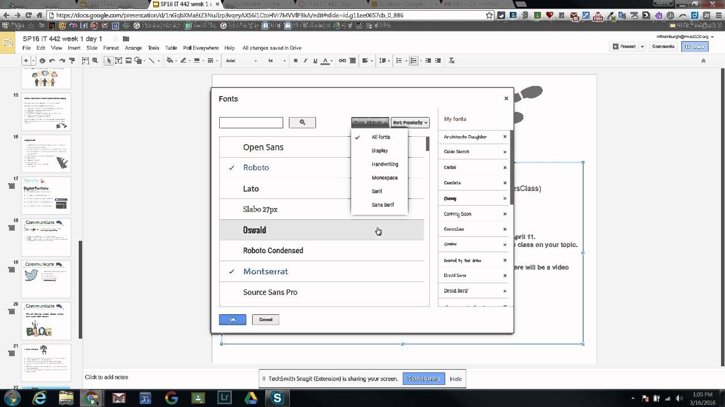
Task: Select the paint format roller tool
Action: (73, 60)
